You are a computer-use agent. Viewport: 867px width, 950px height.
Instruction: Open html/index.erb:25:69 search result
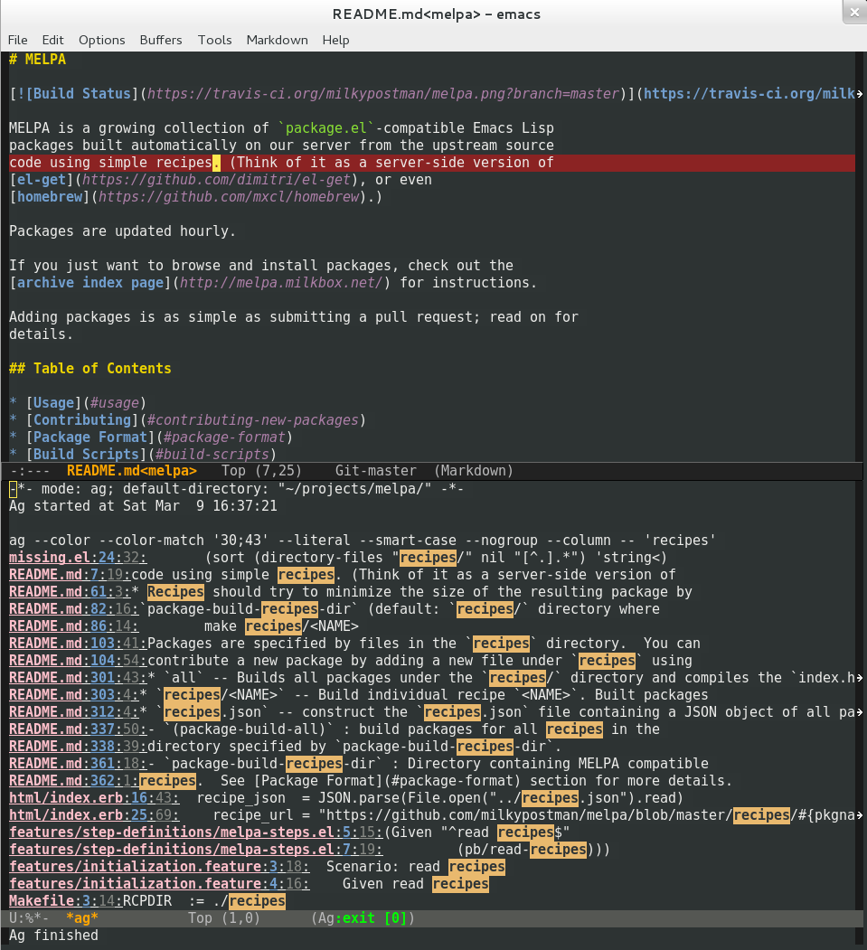pyautogui.click(x=94, y=815)
